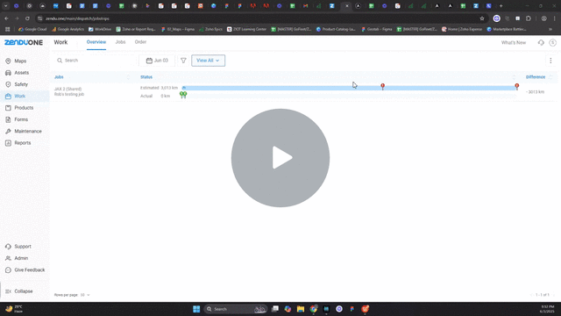The height and width of the screenshot is (316, 561).
Task: Click the green start pins on Actual row
Action: [183, 95]
